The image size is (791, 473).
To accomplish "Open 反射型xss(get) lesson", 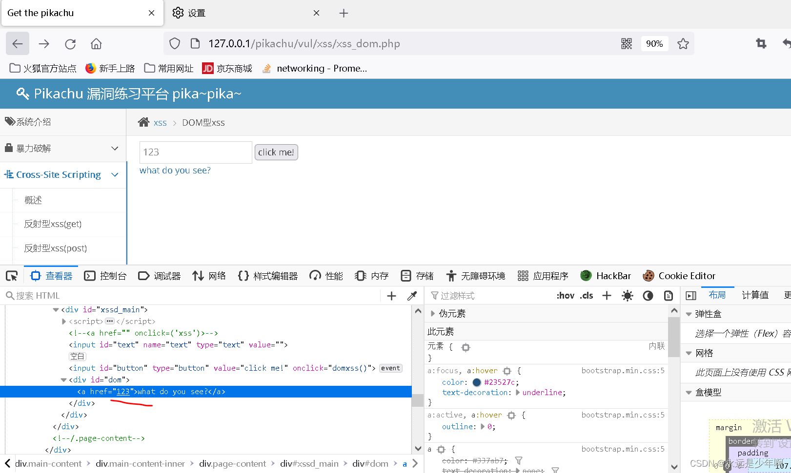I will (x=53, y=224).
